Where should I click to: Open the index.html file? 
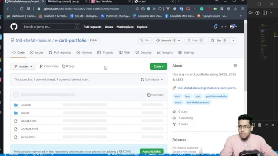click(28, 137)
